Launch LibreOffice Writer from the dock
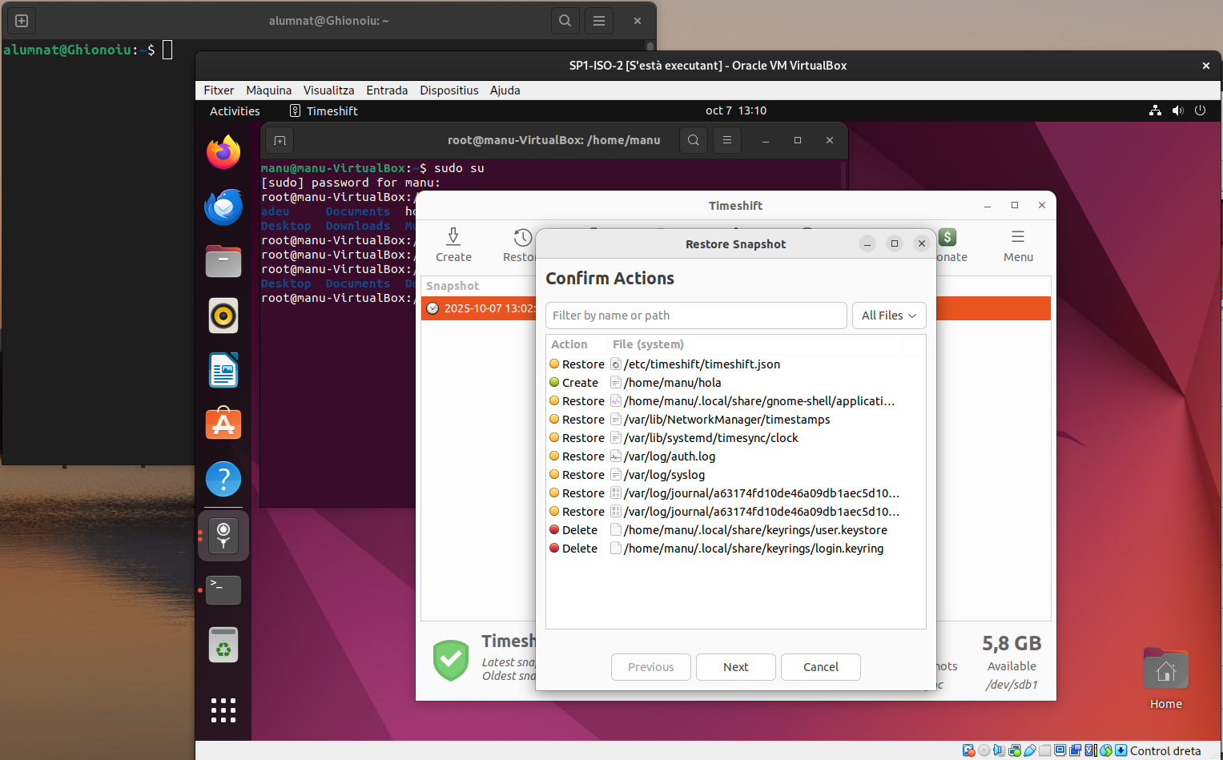The height and width of the screenshot is (760, 1223). point(223,370)
